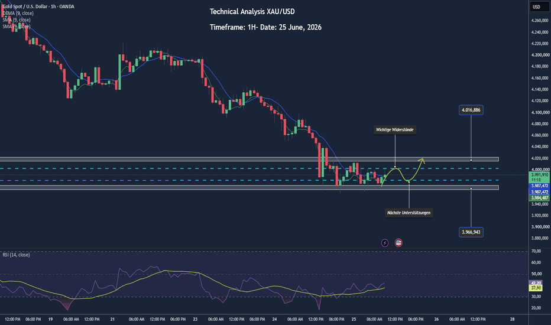Screen dimensions: 551x325
Task: Click date label 28 on time axis
Action: (513, 319)
